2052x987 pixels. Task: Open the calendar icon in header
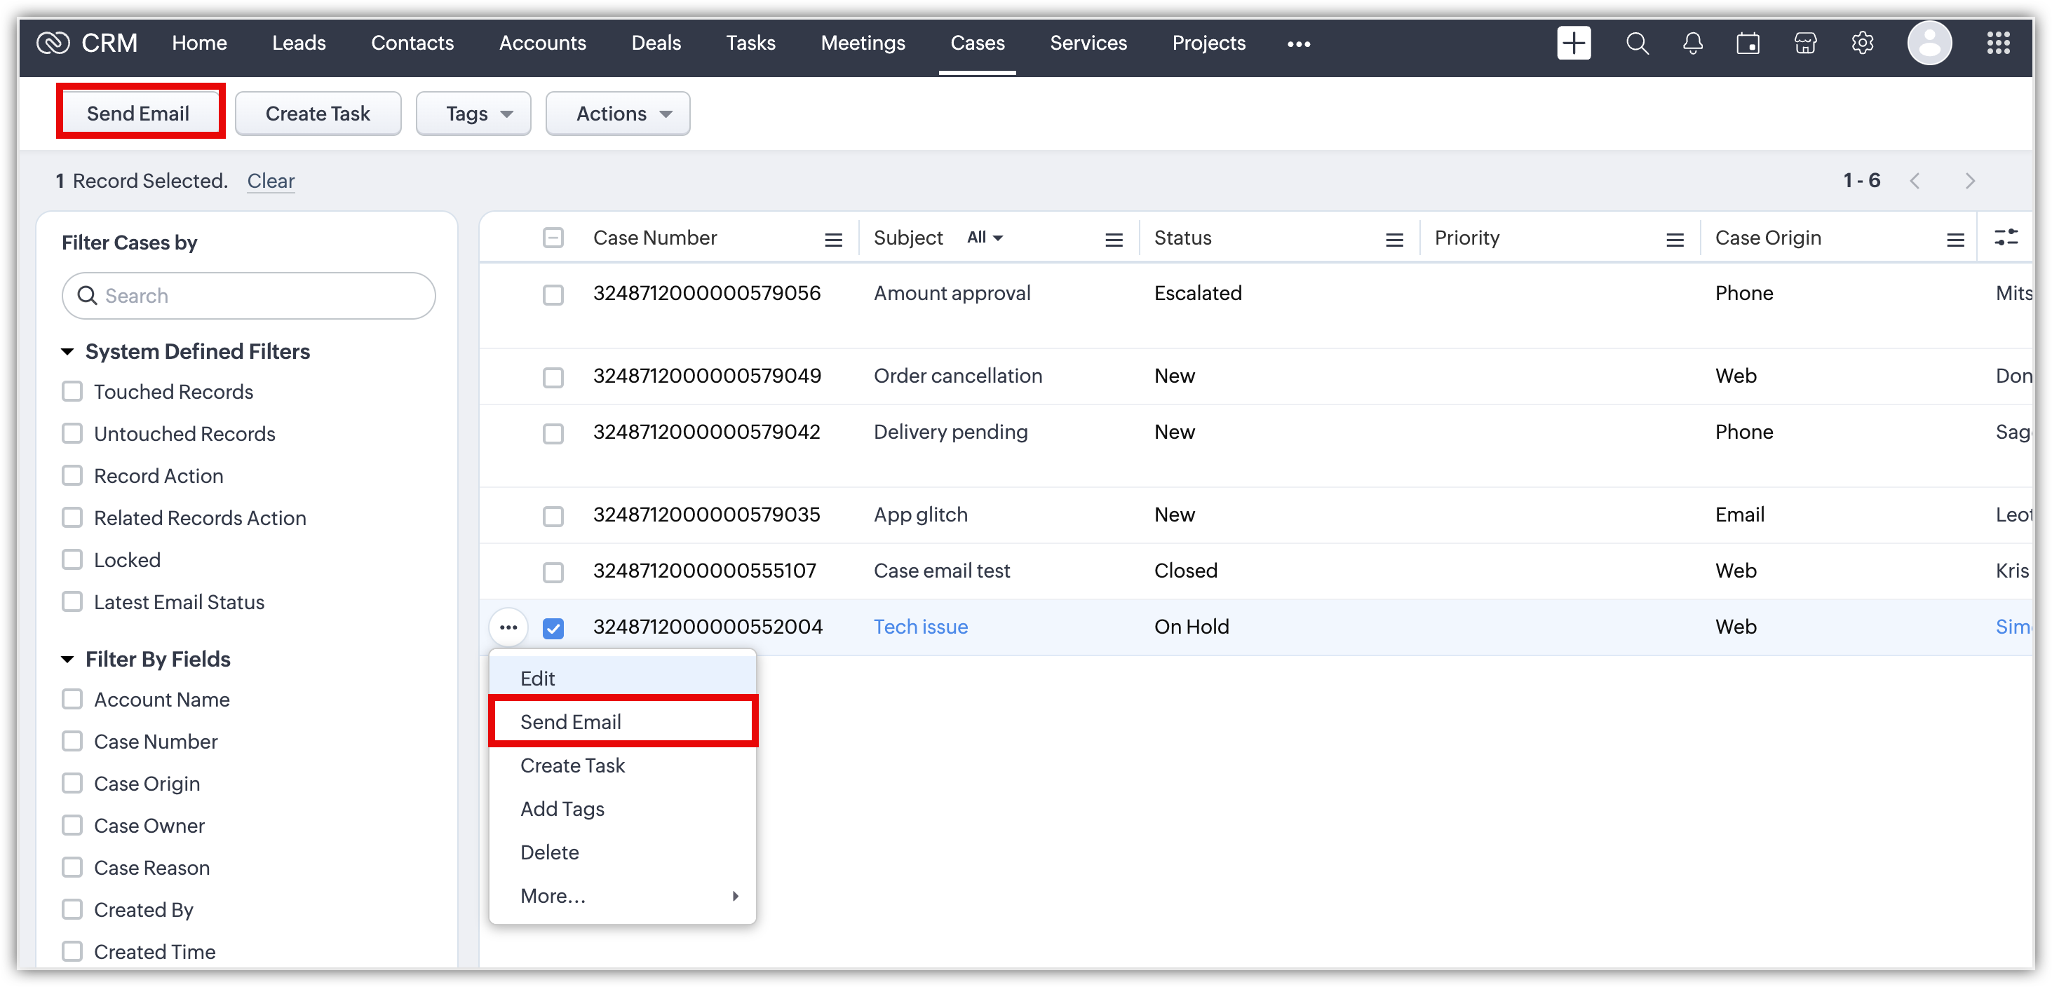click(1748, 43)
